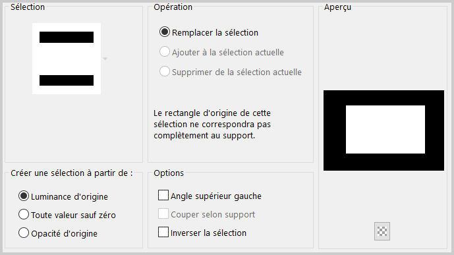Click the black border of the preview image
The image size is (454, 255).
(383, 98)
